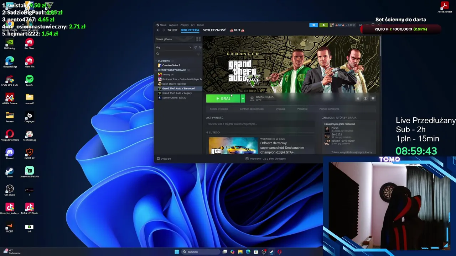Open Centrum społeczności link
456x256 pixels.
click(x=252, y=109)
